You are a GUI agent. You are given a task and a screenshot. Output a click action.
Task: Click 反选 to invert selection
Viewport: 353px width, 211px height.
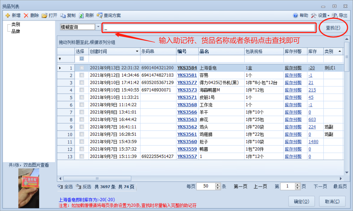point(84,187)
